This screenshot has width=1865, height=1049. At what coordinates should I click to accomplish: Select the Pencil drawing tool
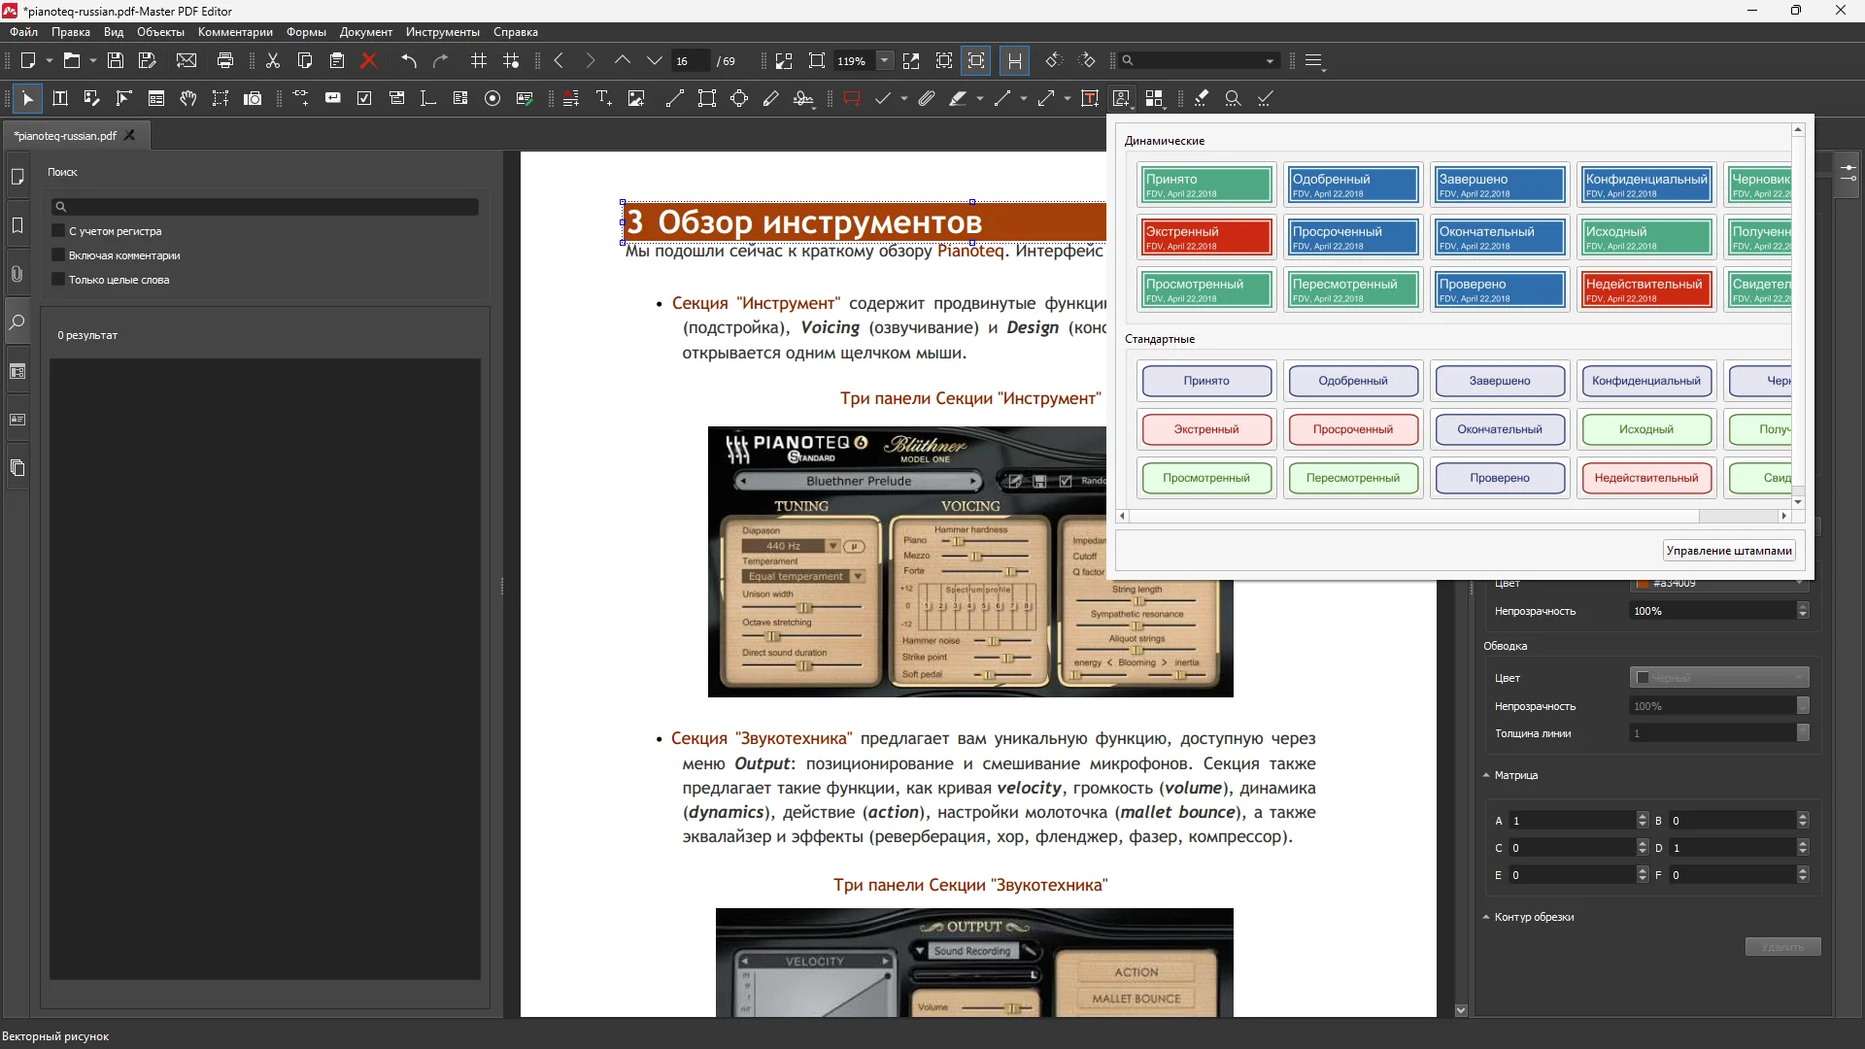[x=771, y=98]
